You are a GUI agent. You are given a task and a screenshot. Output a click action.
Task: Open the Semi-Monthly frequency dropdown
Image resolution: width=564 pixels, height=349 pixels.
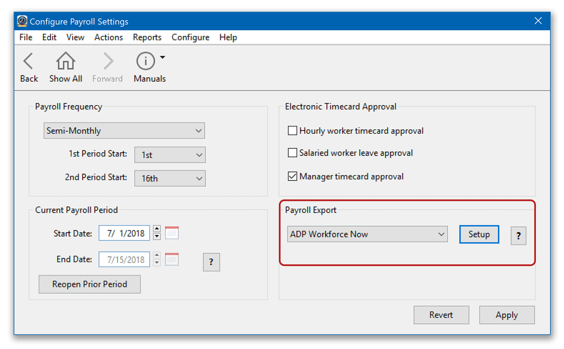click(x=124, y=131)
